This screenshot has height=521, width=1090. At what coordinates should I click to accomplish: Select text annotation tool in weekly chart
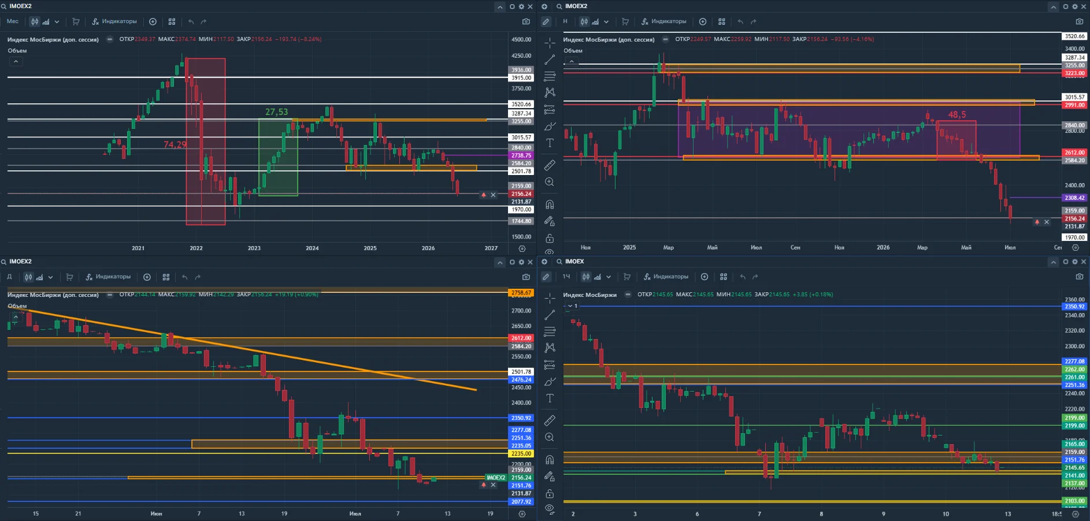click(550, 143)
